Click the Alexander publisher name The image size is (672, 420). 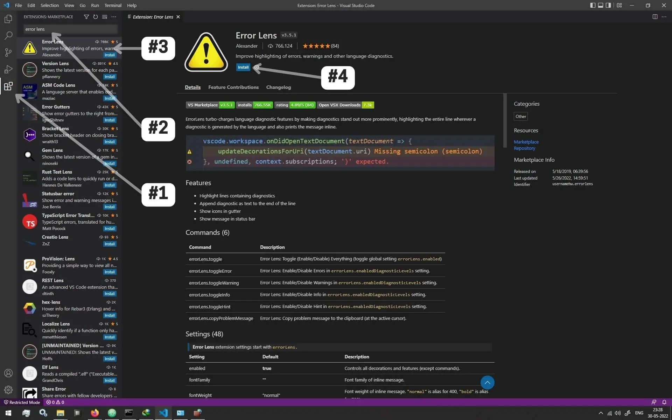point(247,46)
